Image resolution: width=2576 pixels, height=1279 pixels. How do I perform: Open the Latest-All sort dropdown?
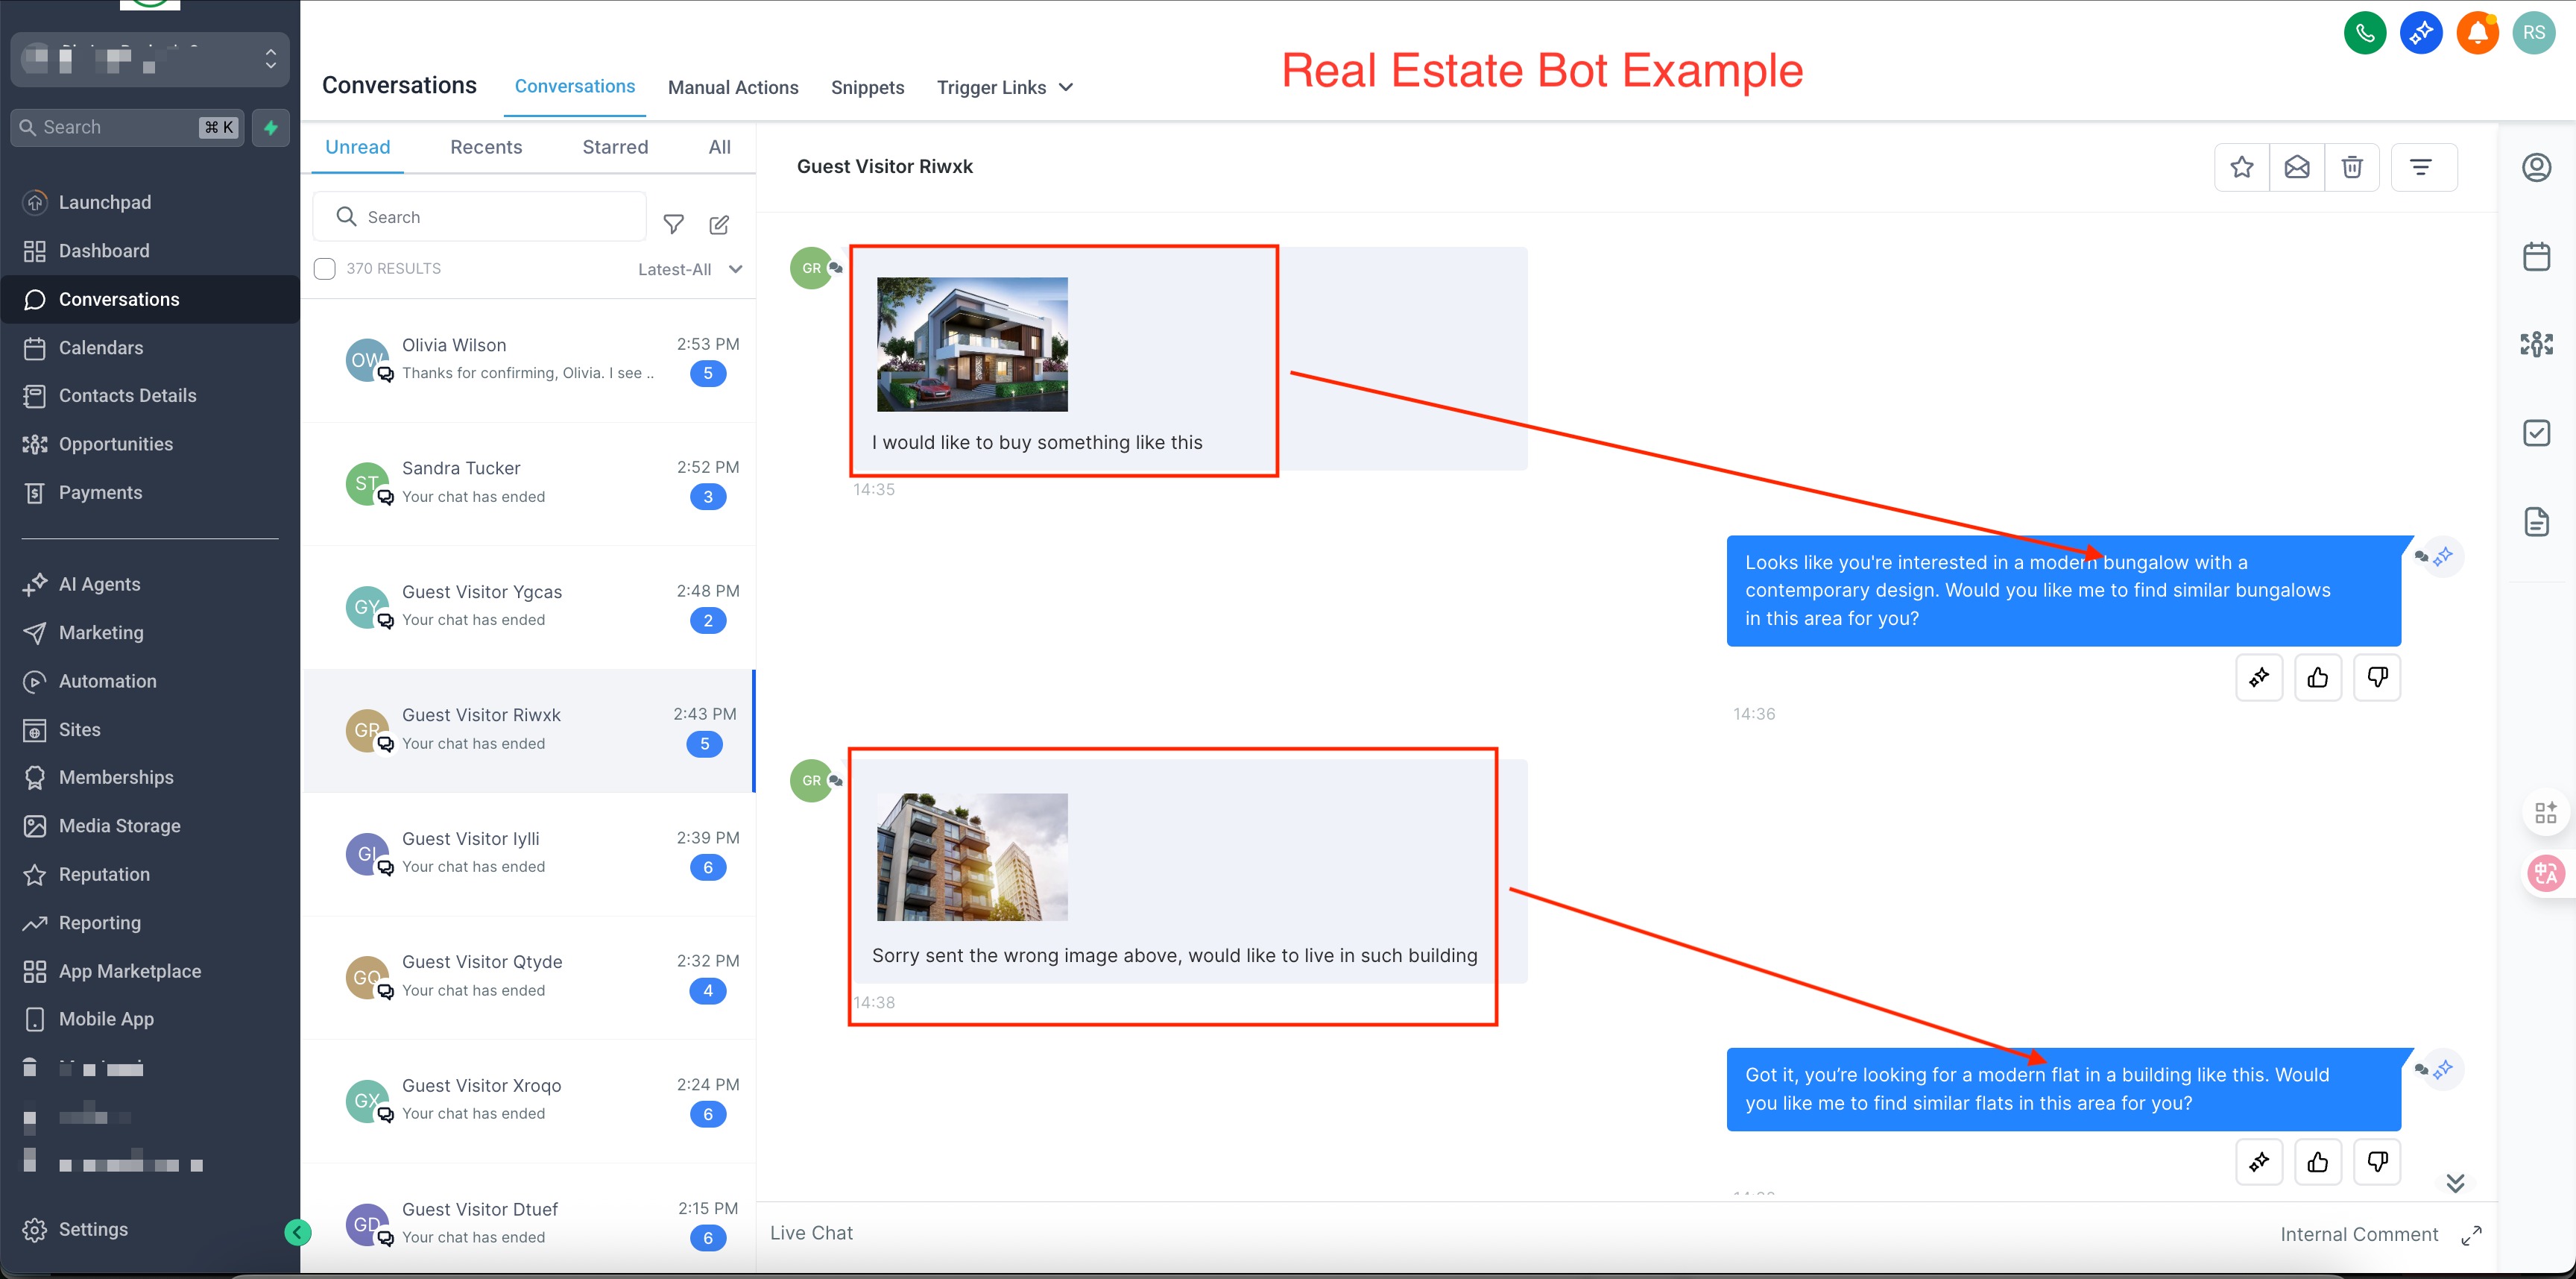coord(690,269)
